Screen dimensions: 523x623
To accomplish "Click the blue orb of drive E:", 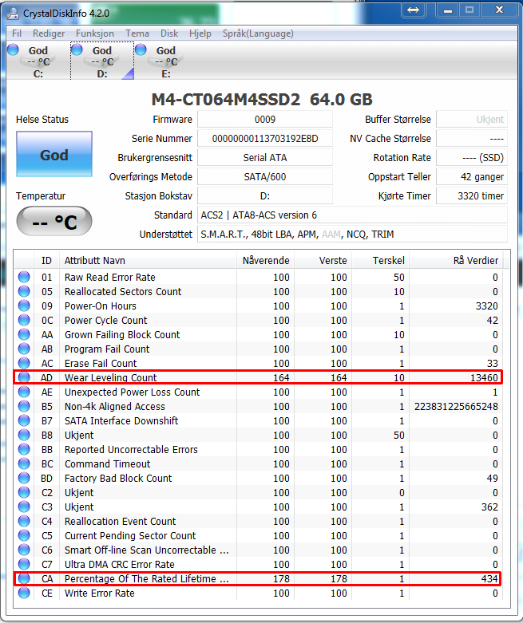I will click(141, 49).
